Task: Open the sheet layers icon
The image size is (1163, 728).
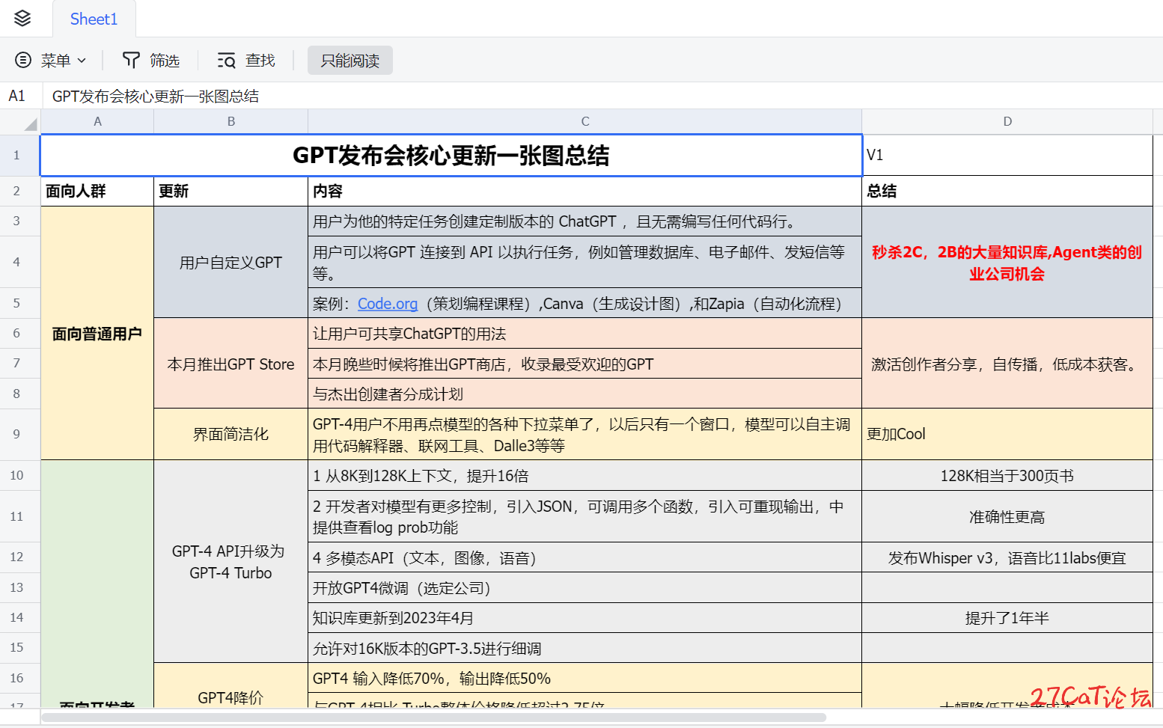Action: pos(22,19)
